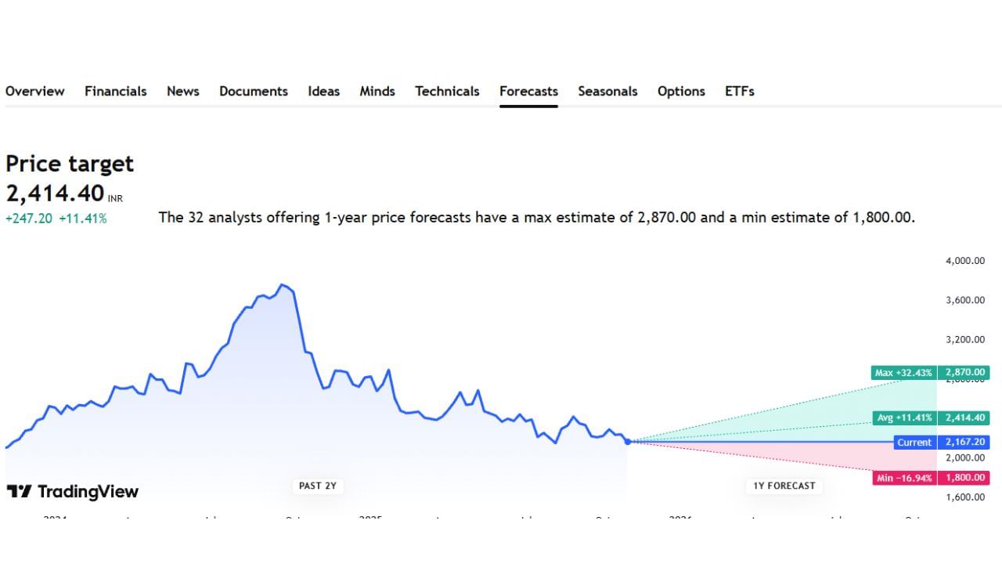
Task: Click the blue Current price label
Action: [914, 443]
